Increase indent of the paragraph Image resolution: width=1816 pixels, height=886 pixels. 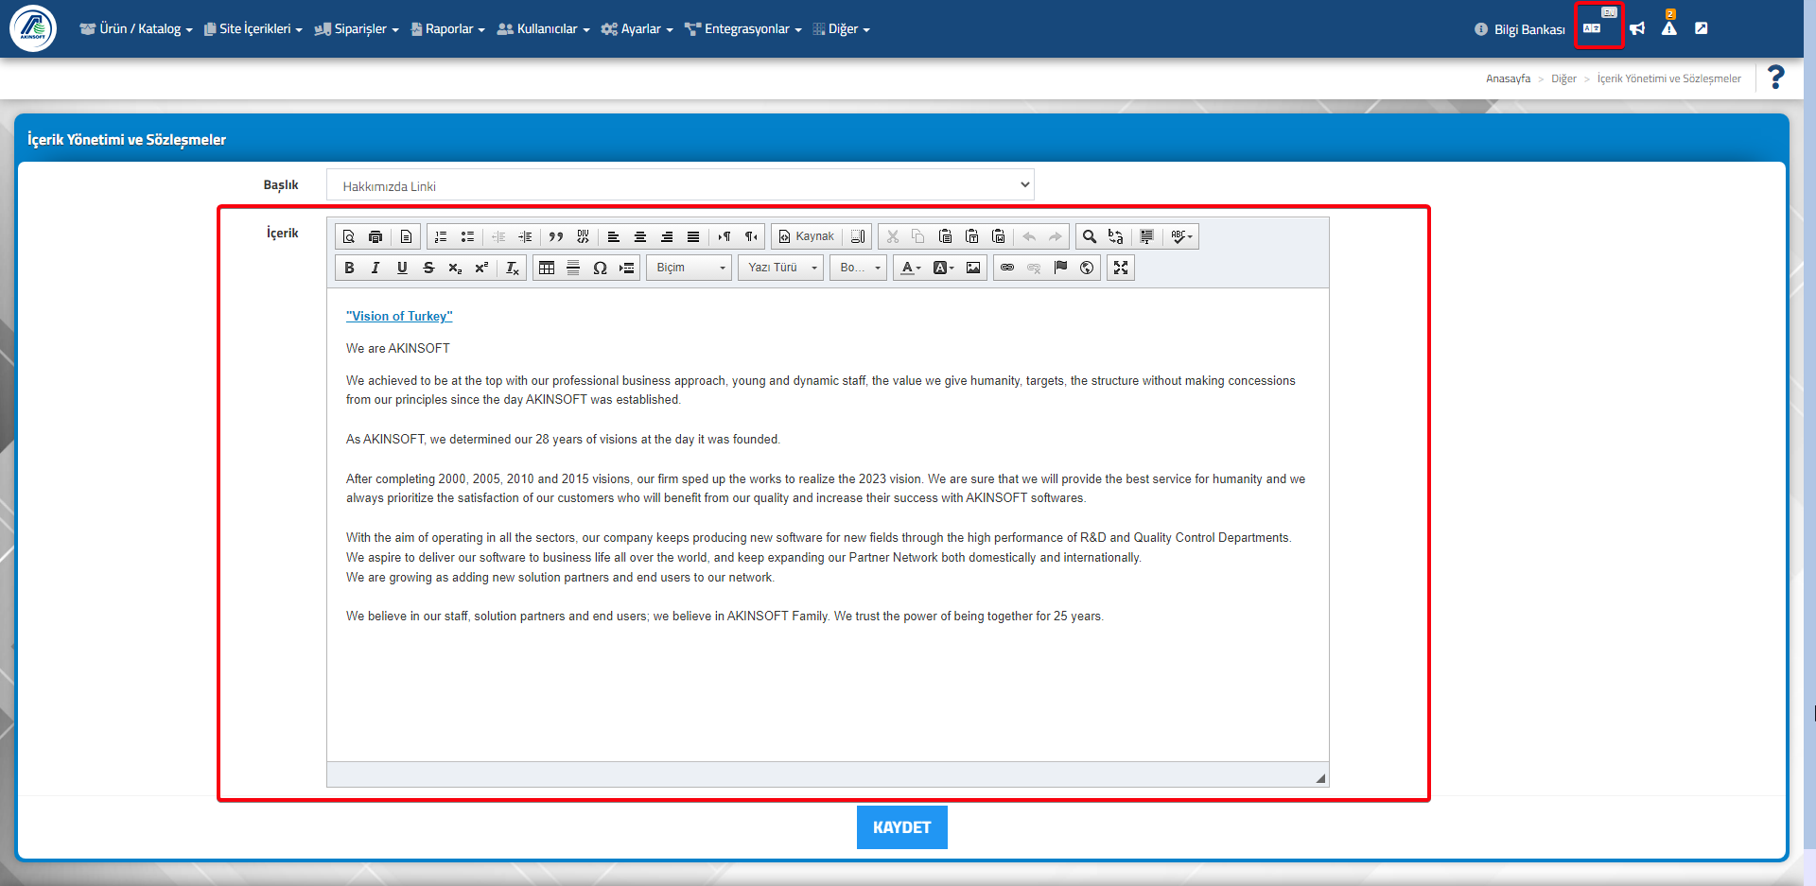click(x=525, y=236)
